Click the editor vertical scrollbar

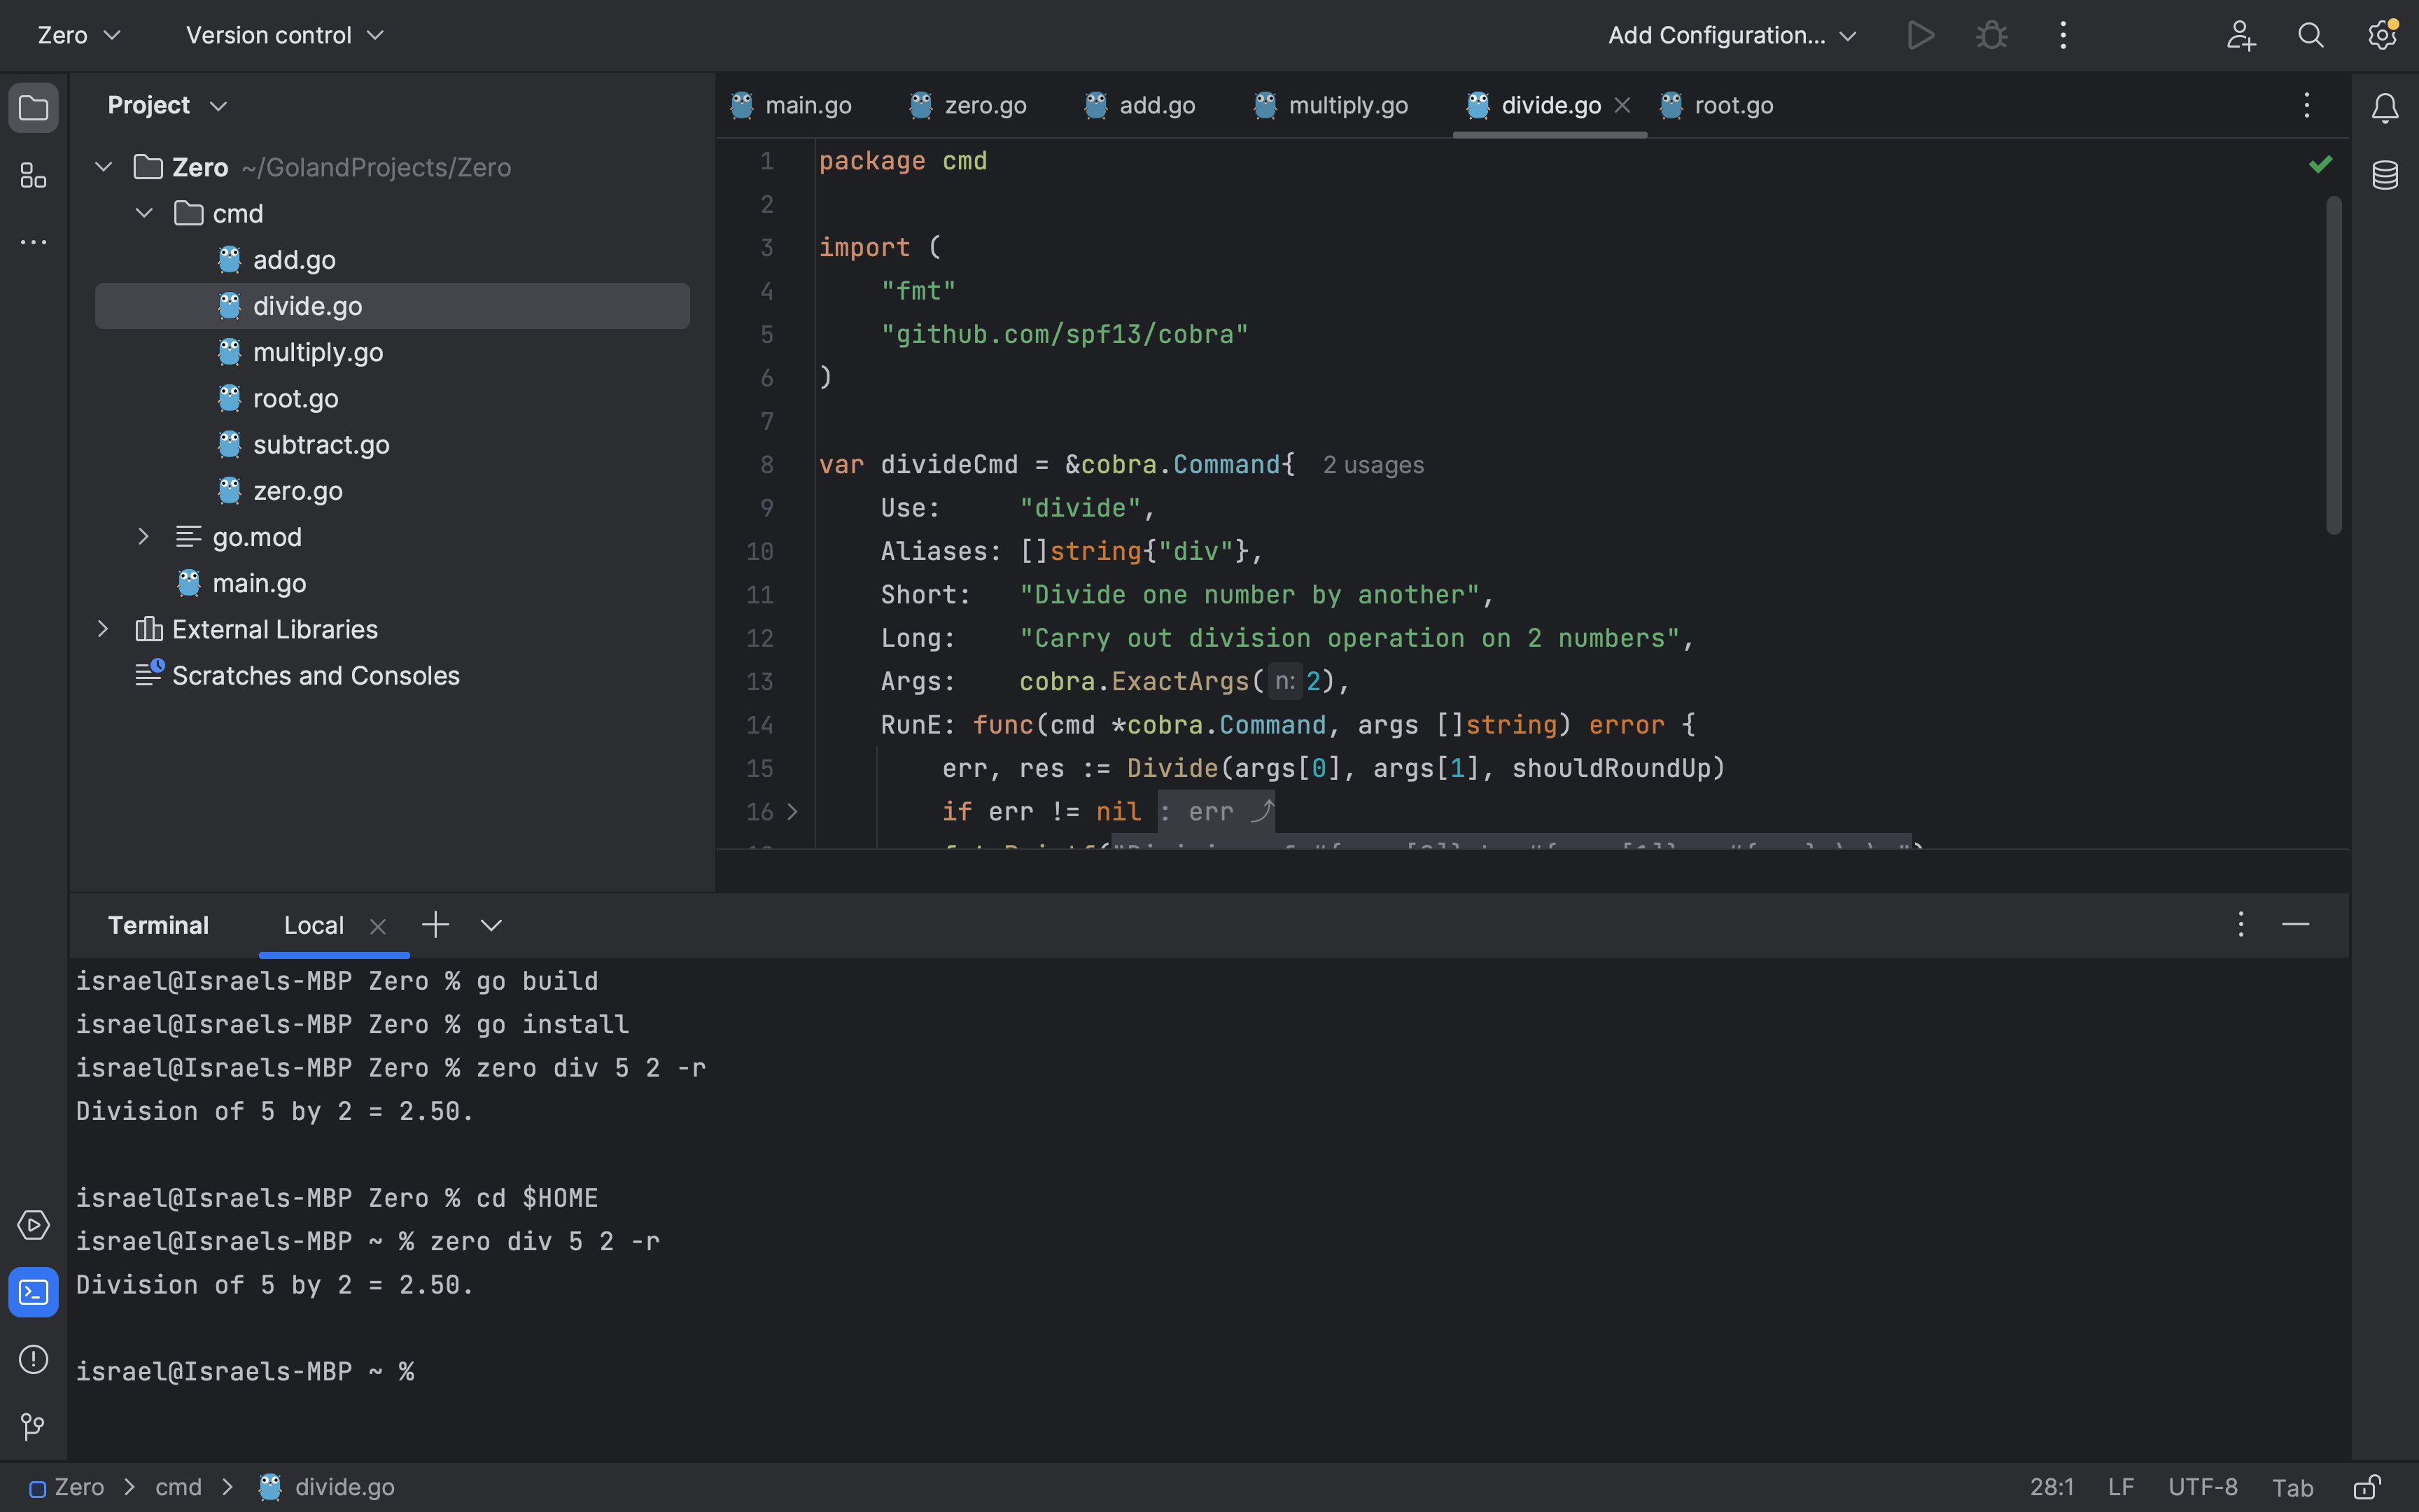2333,365
